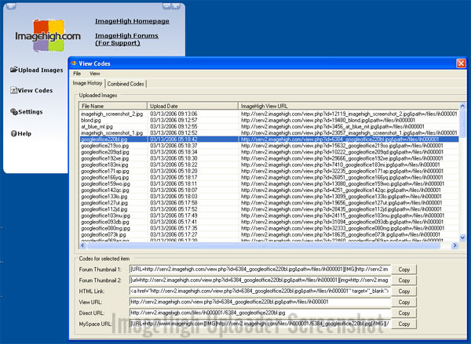
Task: Click the ImageHigh View URL column header
Action: pos(349,106)
